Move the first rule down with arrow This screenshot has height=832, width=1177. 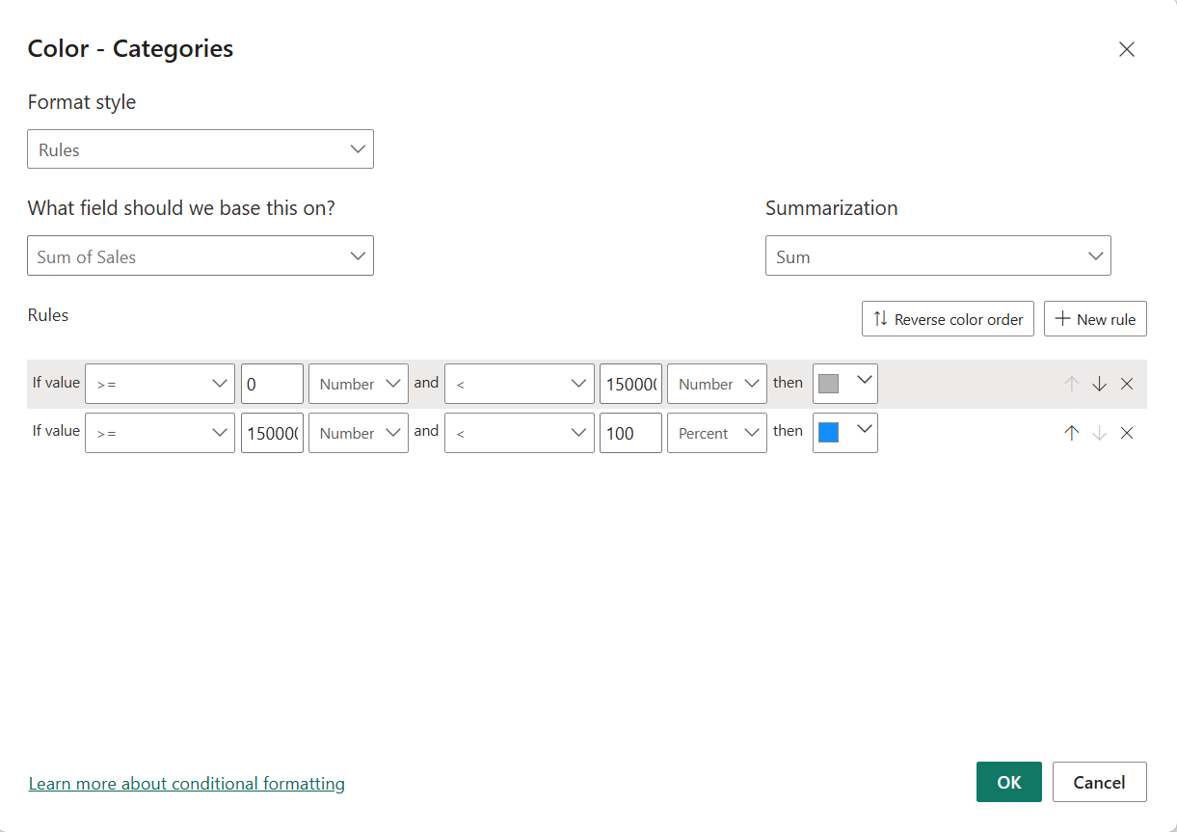(x=1099, y=384)
